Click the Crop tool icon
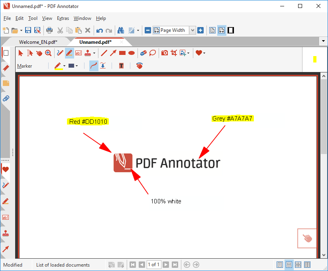328x271 pixels. click(174, 53)
